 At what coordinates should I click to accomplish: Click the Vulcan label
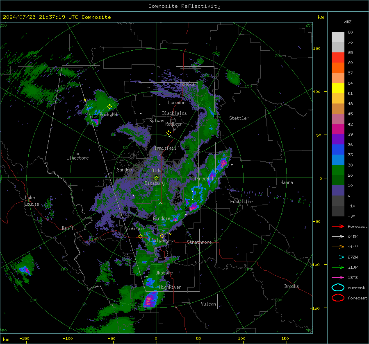click(208, 304)
